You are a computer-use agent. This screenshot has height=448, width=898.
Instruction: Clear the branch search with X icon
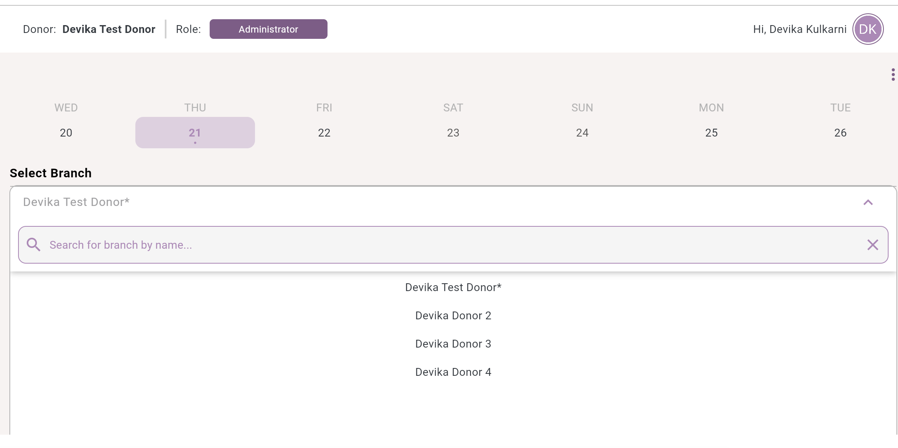pos(872,245)
